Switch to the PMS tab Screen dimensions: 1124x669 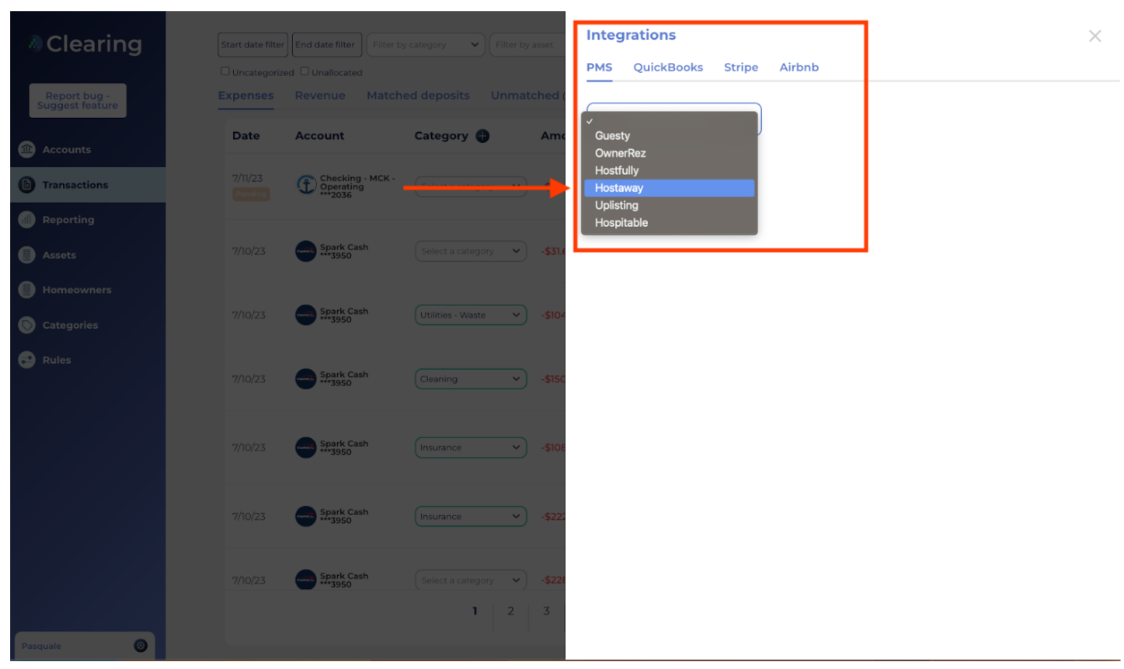tap(599, 68)
